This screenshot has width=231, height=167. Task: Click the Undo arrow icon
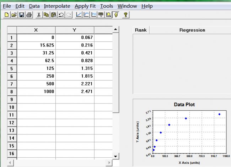(61, 15)
